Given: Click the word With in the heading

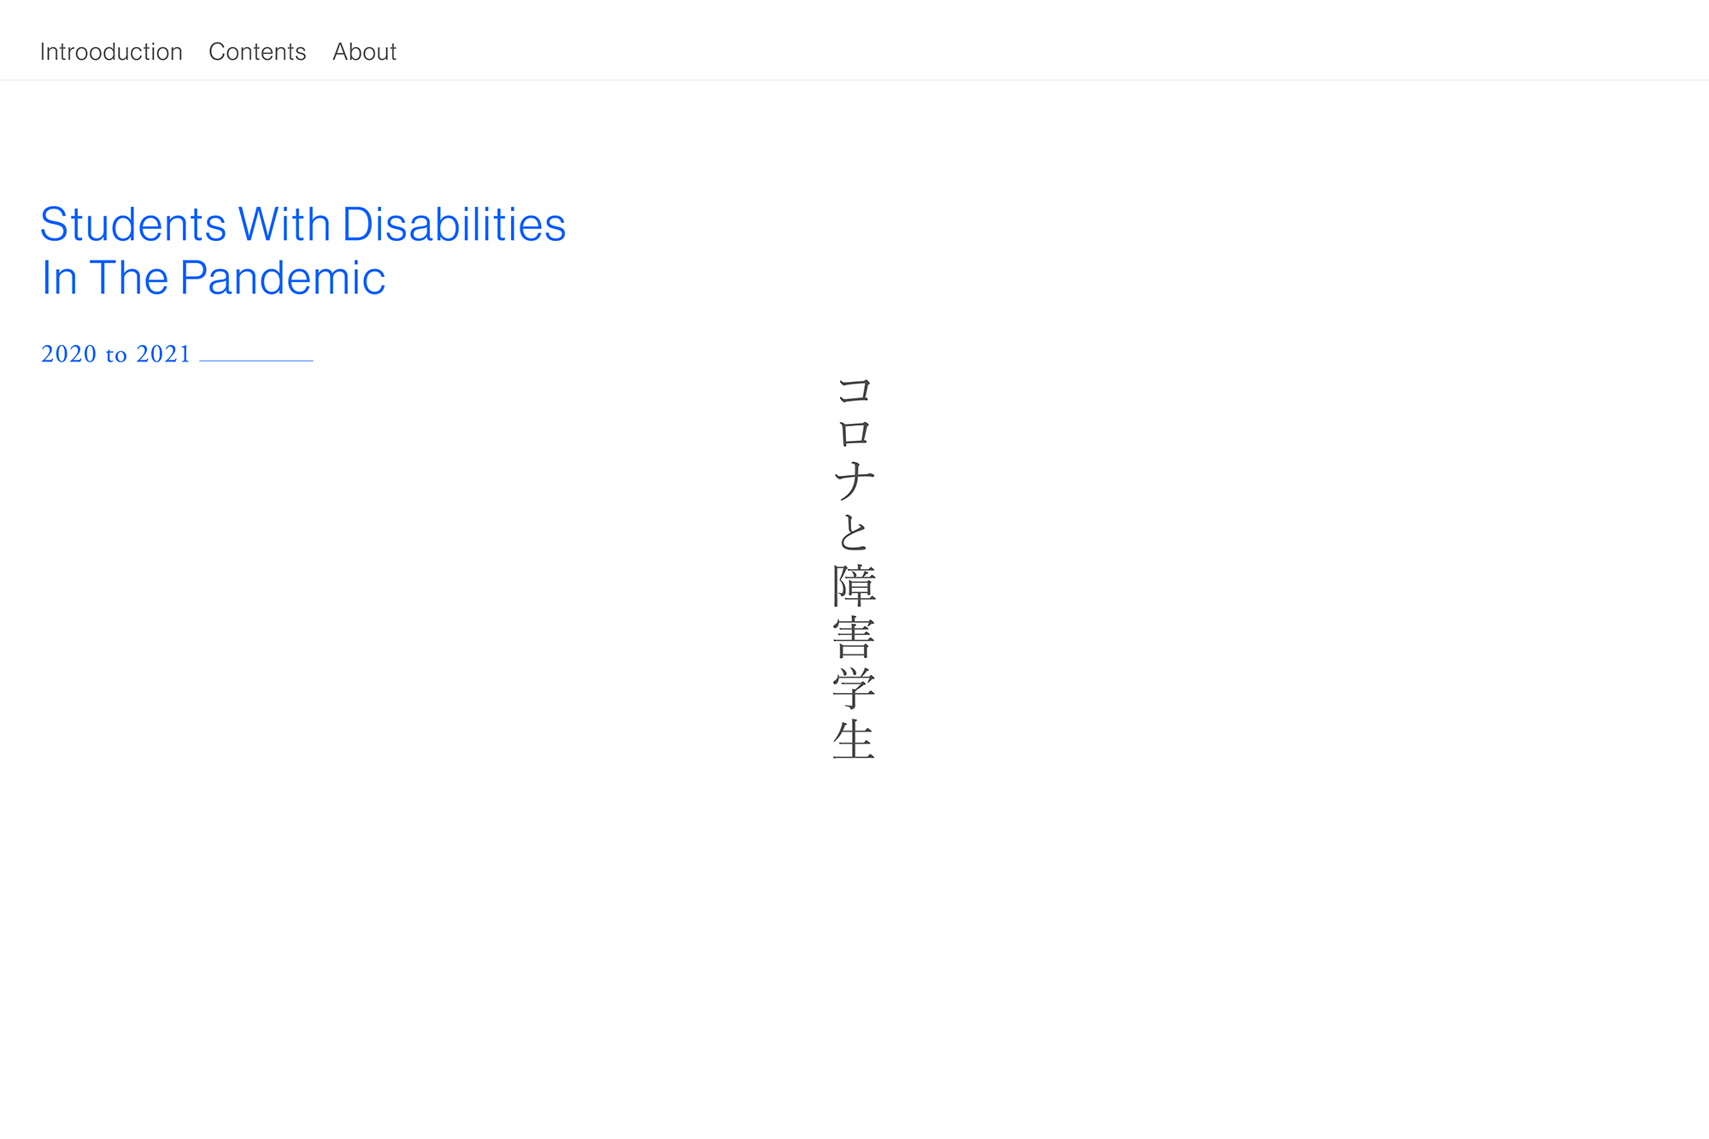Looking at the screenshot, I should pos(284,225).
